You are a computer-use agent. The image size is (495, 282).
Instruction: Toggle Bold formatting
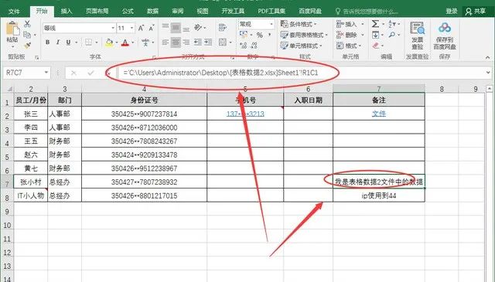[47, 42]
